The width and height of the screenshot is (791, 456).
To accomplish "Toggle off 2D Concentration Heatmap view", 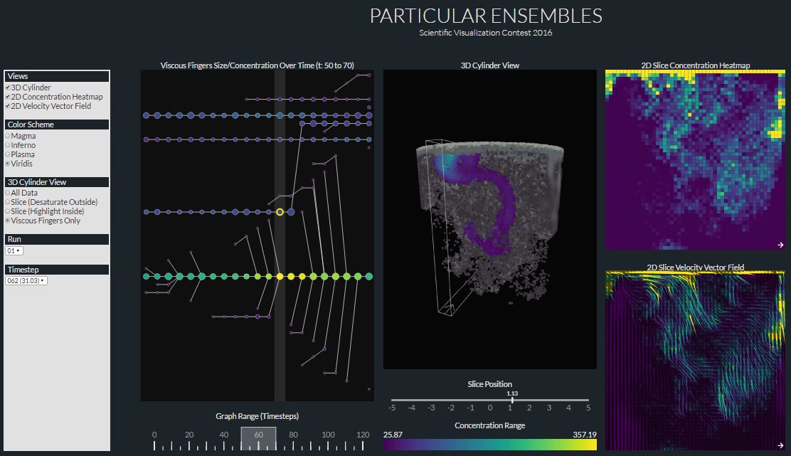I will pos(6,97).
